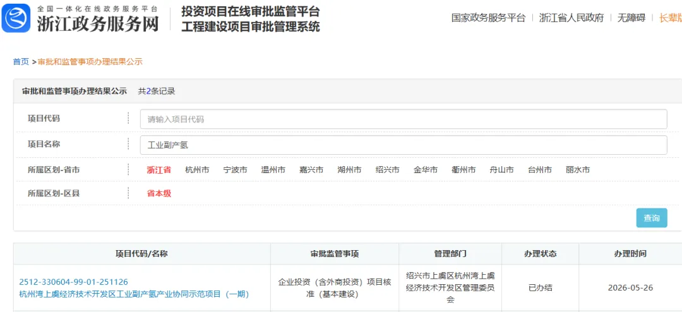Click 企业投资（含外商投资）项目核准 cell
This screenshot has height=312, width=682.
pyautogui.click(x=335, y=288)
